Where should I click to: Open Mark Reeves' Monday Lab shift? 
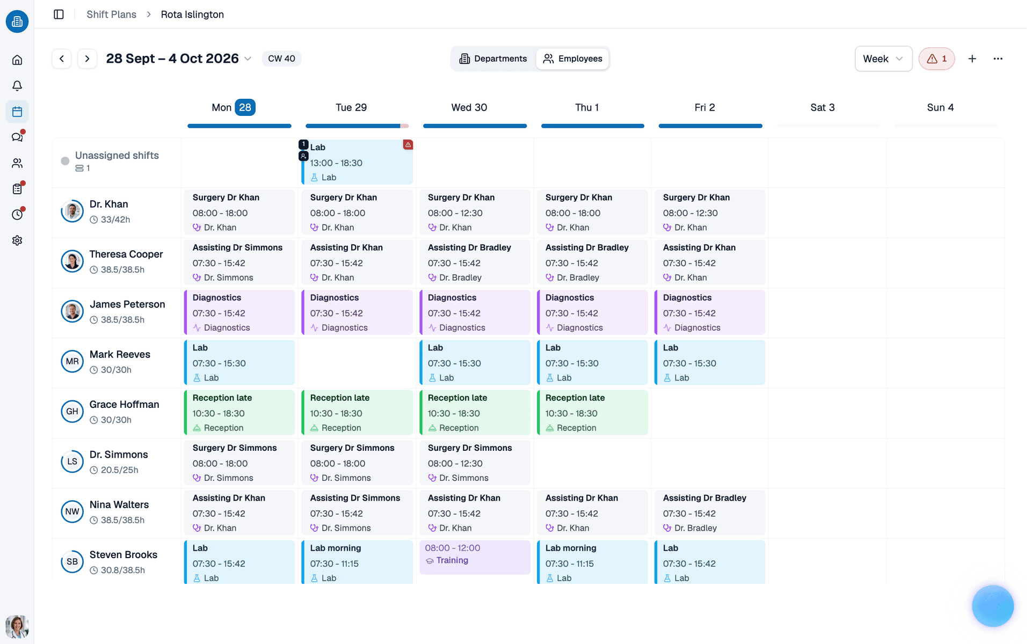[239, 362]
